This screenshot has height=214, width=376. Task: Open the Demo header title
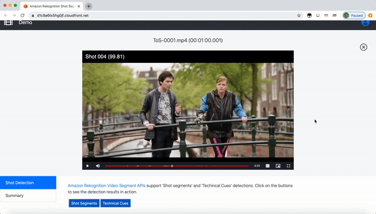point(25,22)
